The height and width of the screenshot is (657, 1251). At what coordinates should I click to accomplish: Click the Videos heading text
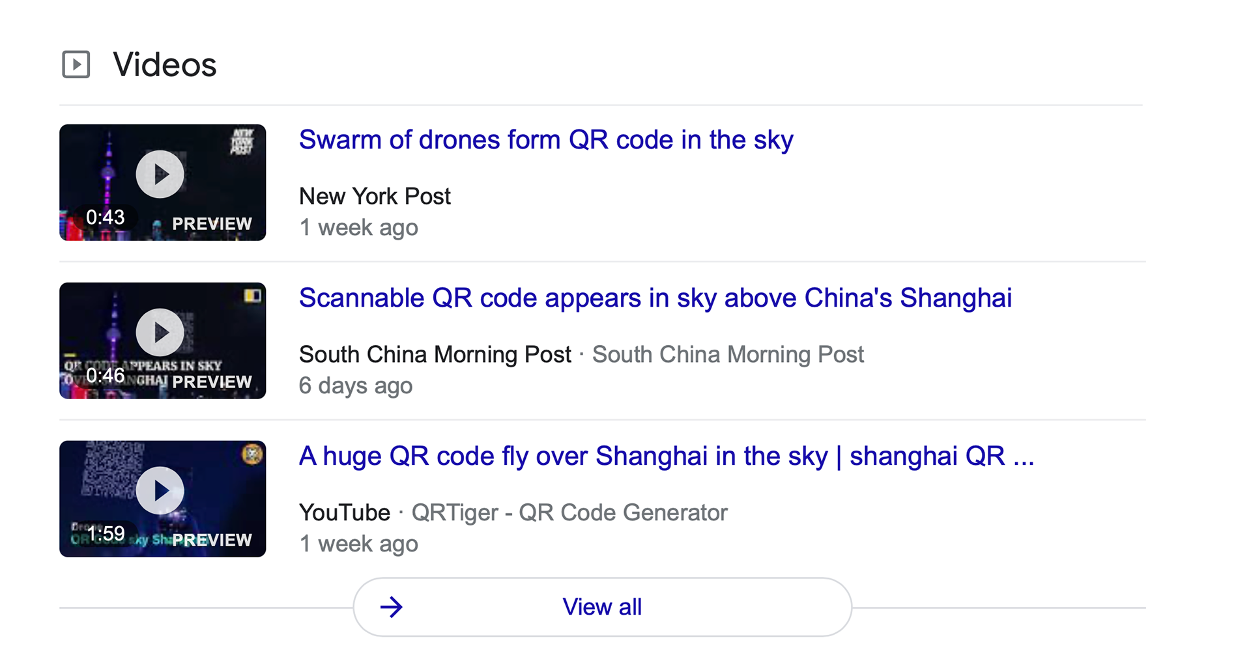pyautogui.click(x=165, y=64)
